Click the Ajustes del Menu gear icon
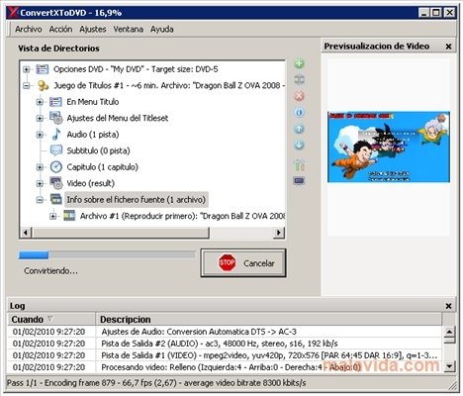 (x=56, y=118)
